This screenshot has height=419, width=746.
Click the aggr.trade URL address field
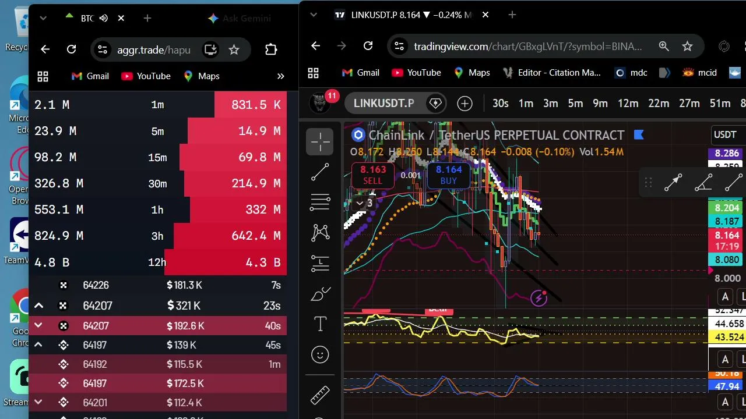[x=154, y=49]
